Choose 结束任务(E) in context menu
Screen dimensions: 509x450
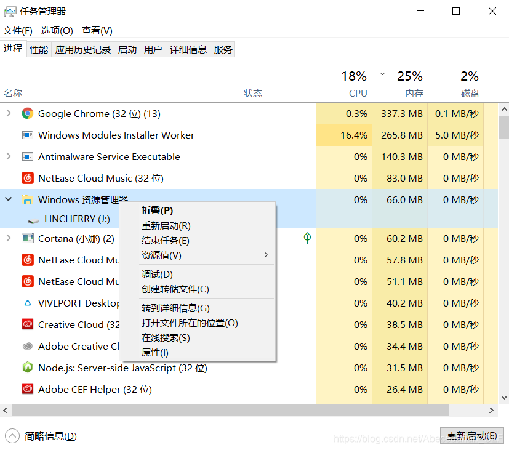tap(198, 240)
